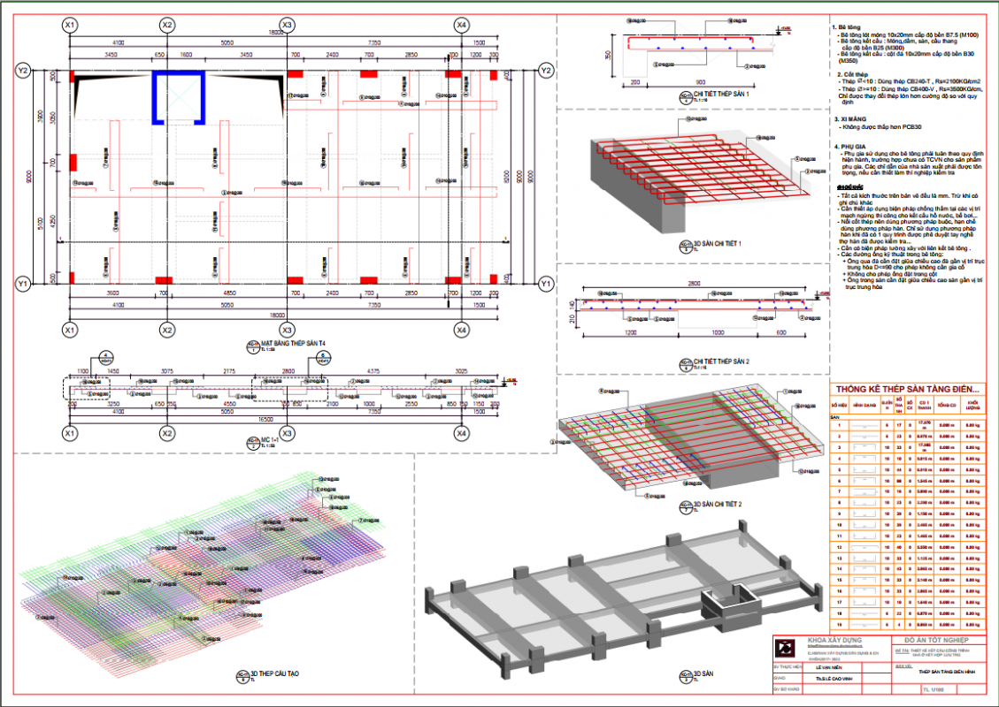Click the X1 grid bubble above the floor plan

coord(69,24)
